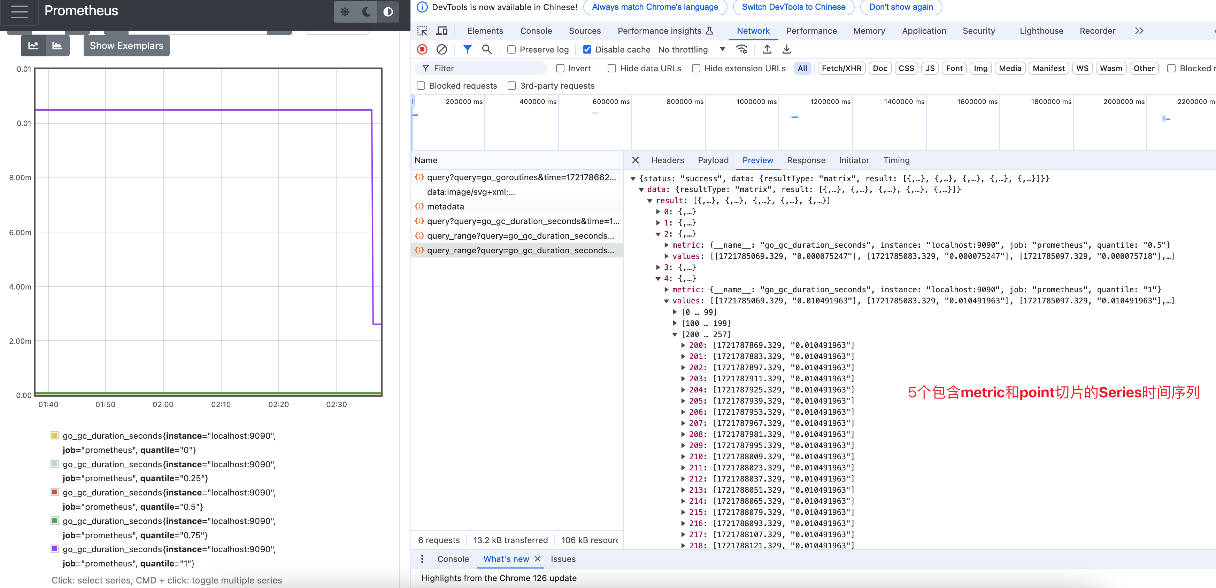Image resolution: width=1216 pixels, height=588 pixels.
Task: Open the inspect element picker tool
Action: pos(423,31)
